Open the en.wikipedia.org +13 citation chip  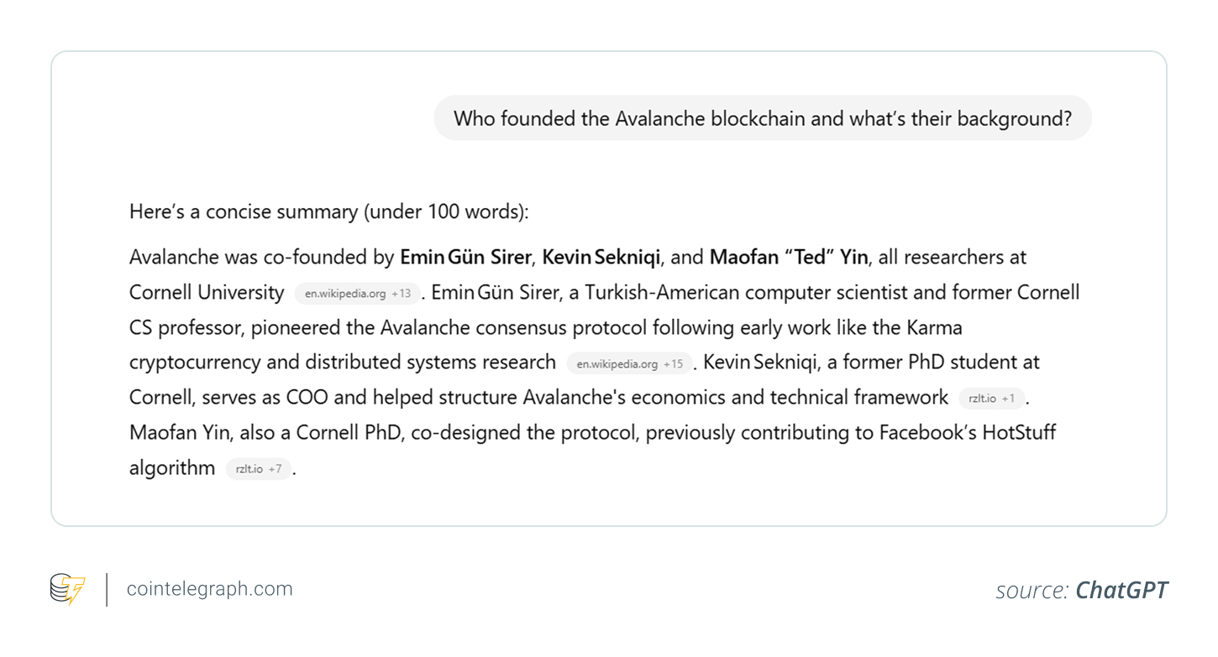pos(357,294)
